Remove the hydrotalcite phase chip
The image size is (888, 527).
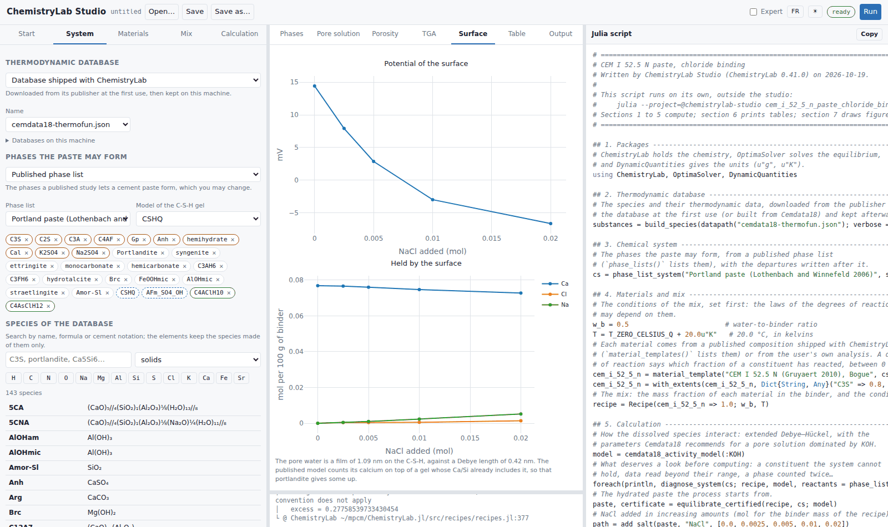pyautogui.click(x=96, y=280)
